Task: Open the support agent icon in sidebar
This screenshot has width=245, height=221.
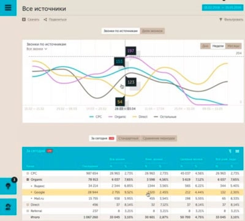Action: [x=8, y=207]
